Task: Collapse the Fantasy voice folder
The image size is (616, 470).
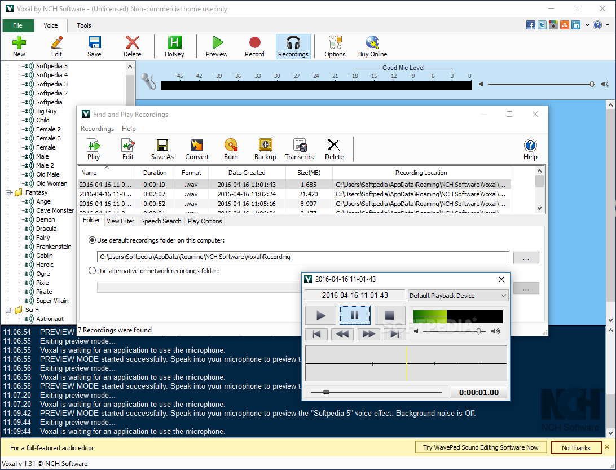Action: coord(8,192)
